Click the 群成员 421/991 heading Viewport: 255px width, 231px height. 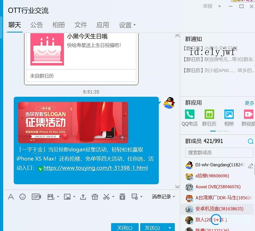pos(204,141)
